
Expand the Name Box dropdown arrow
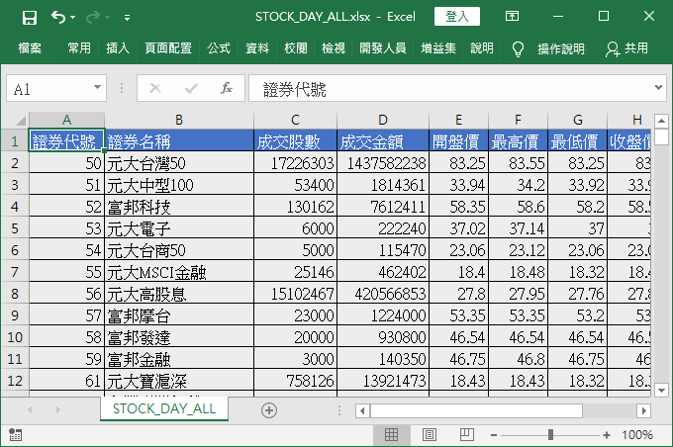pos(98,87)
